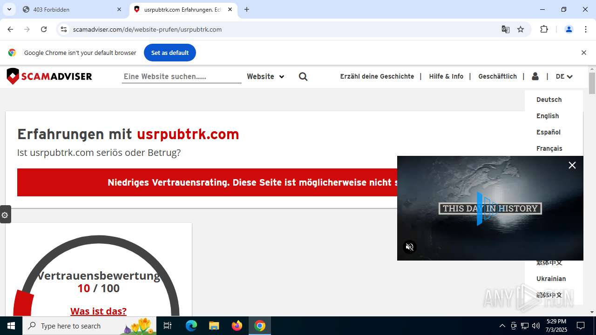
Task: Click the address bar URL
Action: (147, 29)
